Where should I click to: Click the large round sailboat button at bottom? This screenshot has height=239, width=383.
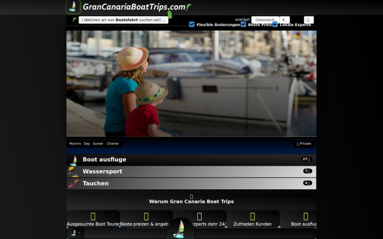[x=181, y=229]
